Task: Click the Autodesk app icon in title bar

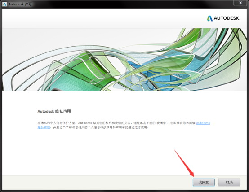Action: pyautogui.click(x=4, y=4)
